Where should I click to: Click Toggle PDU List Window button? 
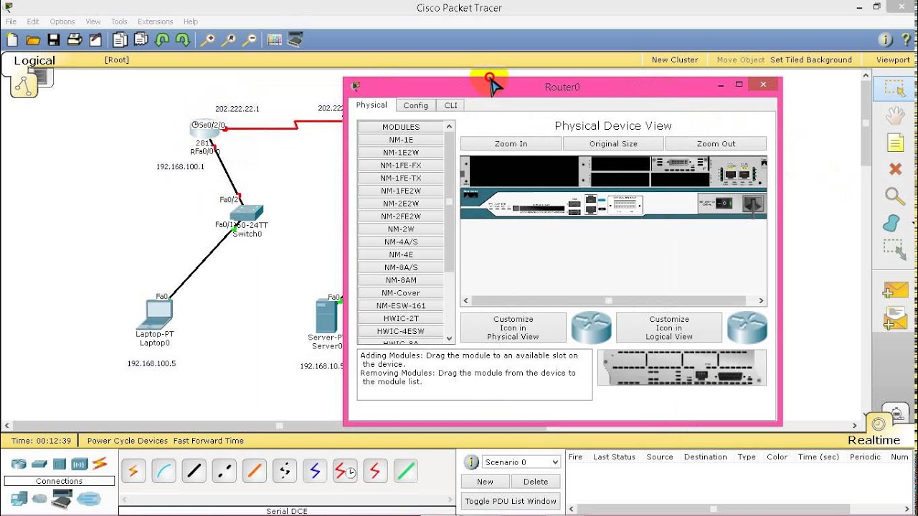pyautogui.click(x=510, y=501)
